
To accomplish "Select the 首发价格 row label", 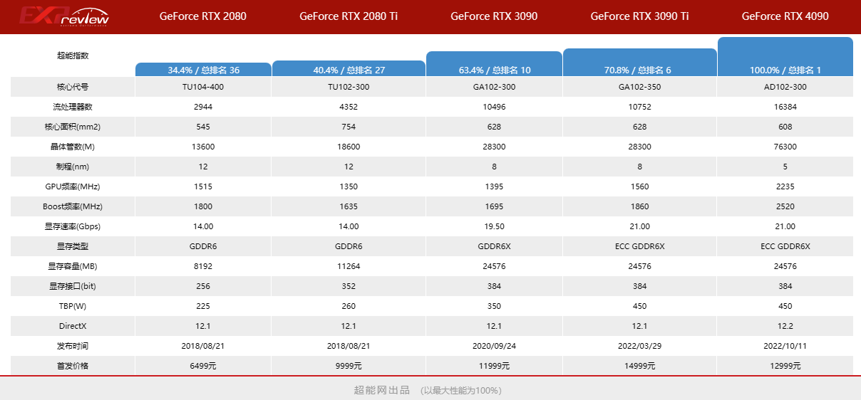I will tap(73, 366).
